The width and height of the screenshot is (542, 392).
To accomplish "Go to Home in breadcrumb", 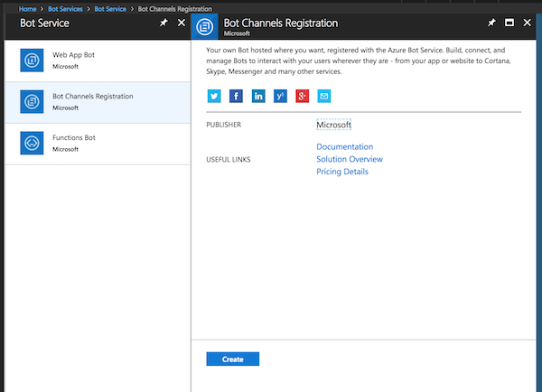I will tap(27, 9).
